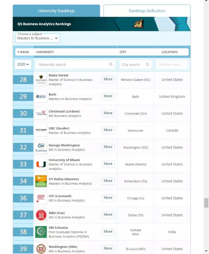Click the City search field
Image resolution: width=209 pixels, height=254 pixels.
point(135,64)
